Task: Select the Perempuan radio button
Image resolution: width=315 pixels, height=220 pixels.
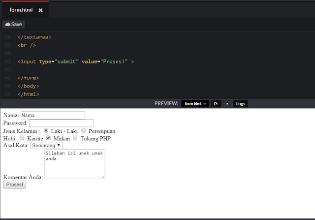Action: [x=83, y=130]
